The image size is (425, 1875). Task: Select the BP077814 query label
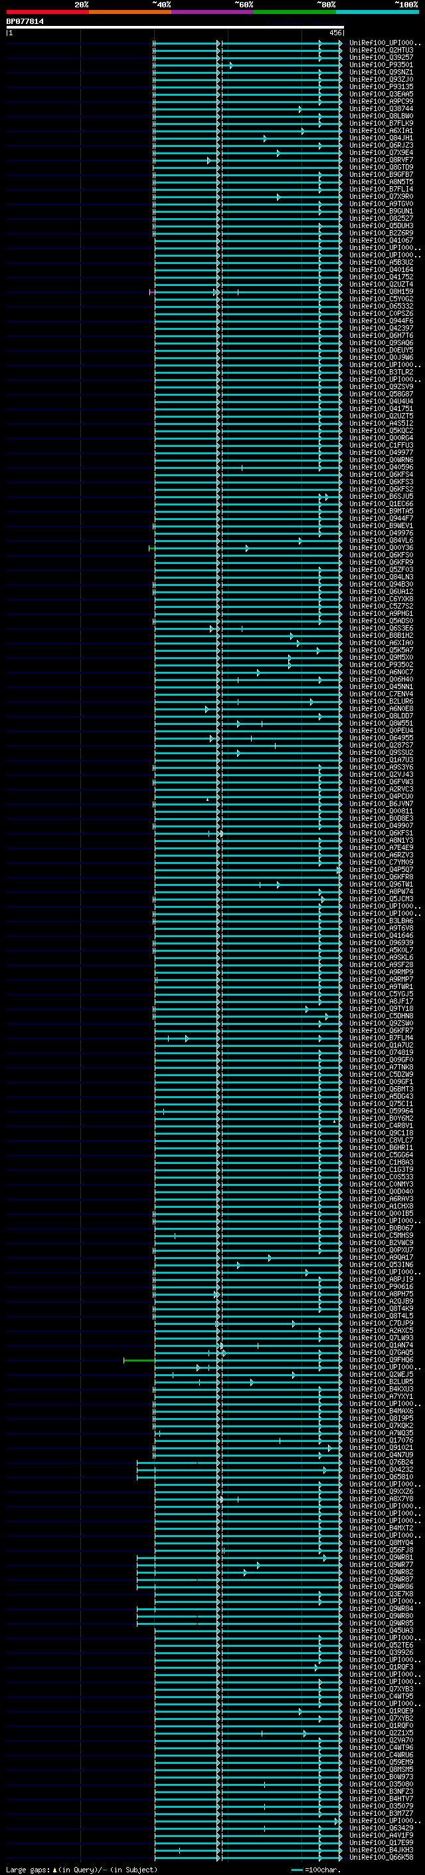(25, 22)
